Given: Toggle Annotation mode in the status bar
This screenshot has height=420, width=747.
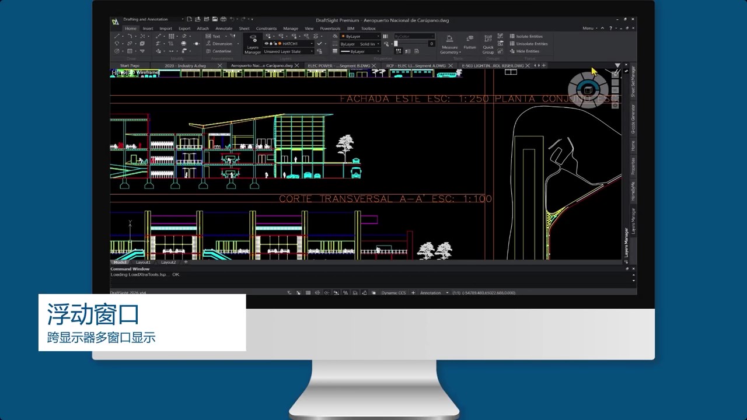Looking at the screenshot, I should tap(431, 292).
